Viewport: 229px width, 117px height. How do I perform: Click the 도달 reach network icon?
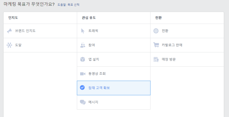click(9, 45)
